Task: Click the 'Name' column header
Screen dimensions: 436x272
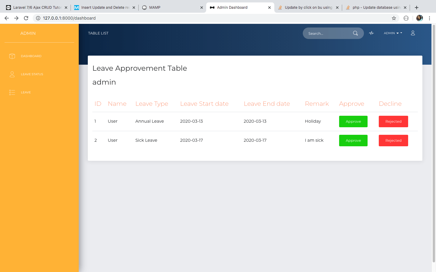Action: 117,104
